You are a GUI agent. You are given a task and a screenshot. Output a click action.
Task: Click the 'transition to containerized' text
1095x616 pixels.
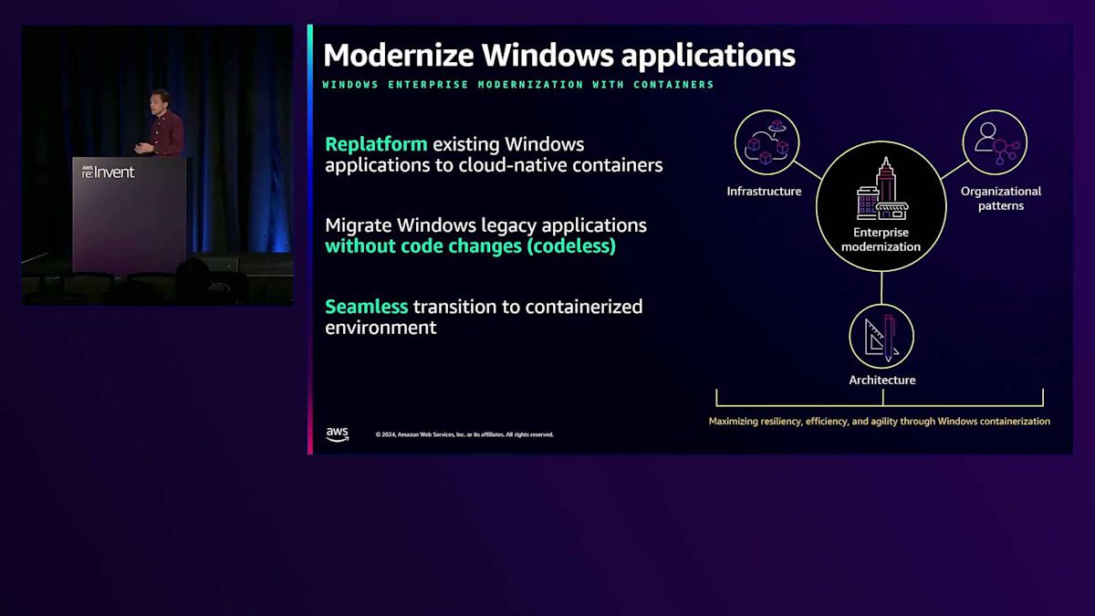[x=528, y=307]
